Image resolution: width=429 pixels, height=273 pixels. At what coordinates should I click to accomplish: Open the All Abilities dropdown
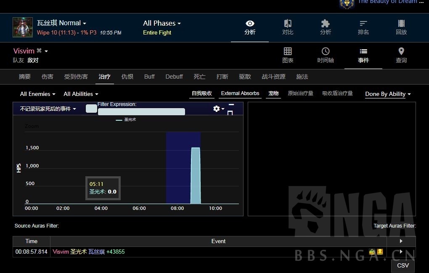click(81, 94)
